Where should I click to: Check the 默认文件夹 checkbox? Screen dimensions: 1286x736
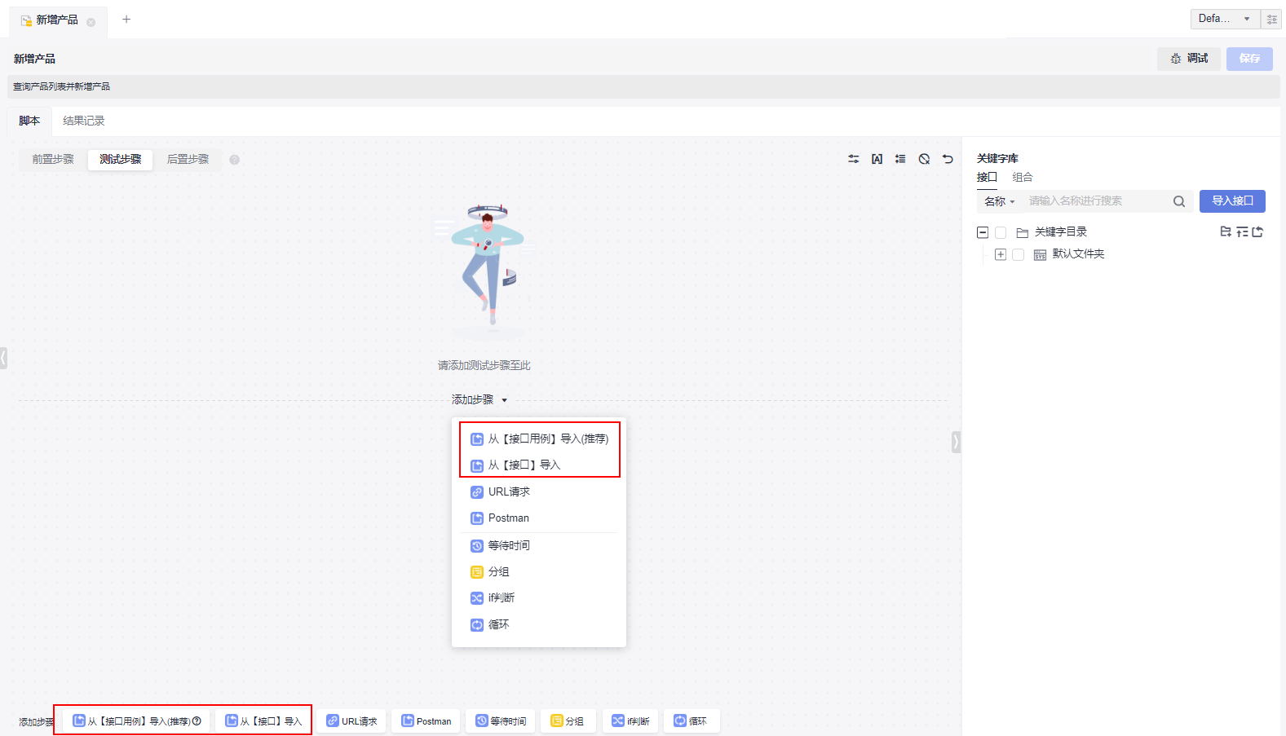click(1018, 254)
